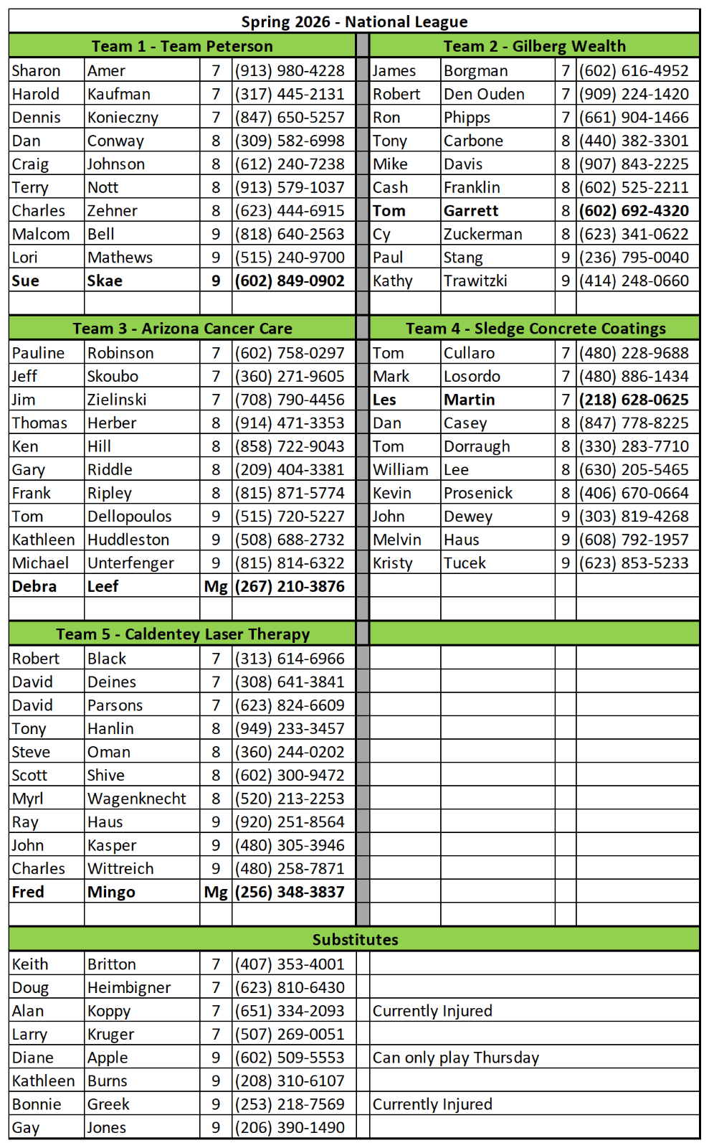Click Les Martin's phone number (218) 628-0625
Screen dimensions: 709x1148
[x=634, y=400]
